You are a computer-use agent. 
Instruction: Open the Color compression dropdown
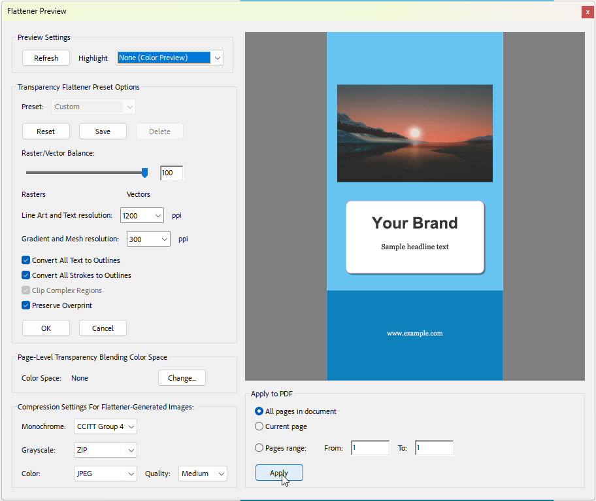[x=105, y=474]
